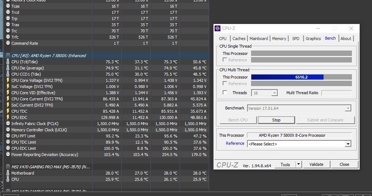Click thermometer icon beside CPU CCD1 (Tdie)
Image resolution: width=372 pixels, height=196 pixels.
click(8, 74)
